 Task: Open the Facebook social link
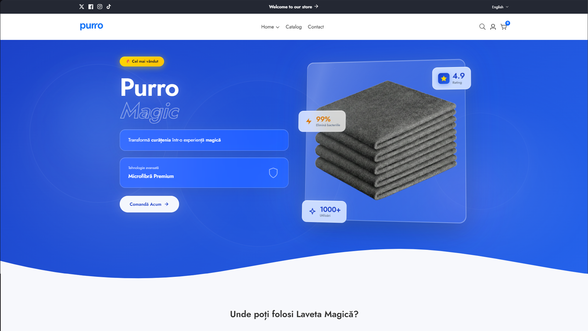[x=91, y=7]
